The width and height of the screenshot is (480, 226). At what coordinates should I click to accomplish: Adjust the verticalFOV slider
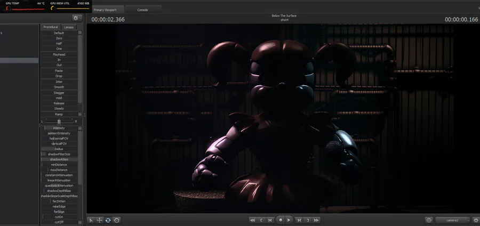coord(59,144)
